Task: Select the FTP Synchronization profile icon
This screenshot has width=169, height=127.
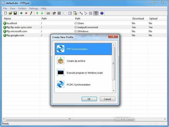Action: 60,49
